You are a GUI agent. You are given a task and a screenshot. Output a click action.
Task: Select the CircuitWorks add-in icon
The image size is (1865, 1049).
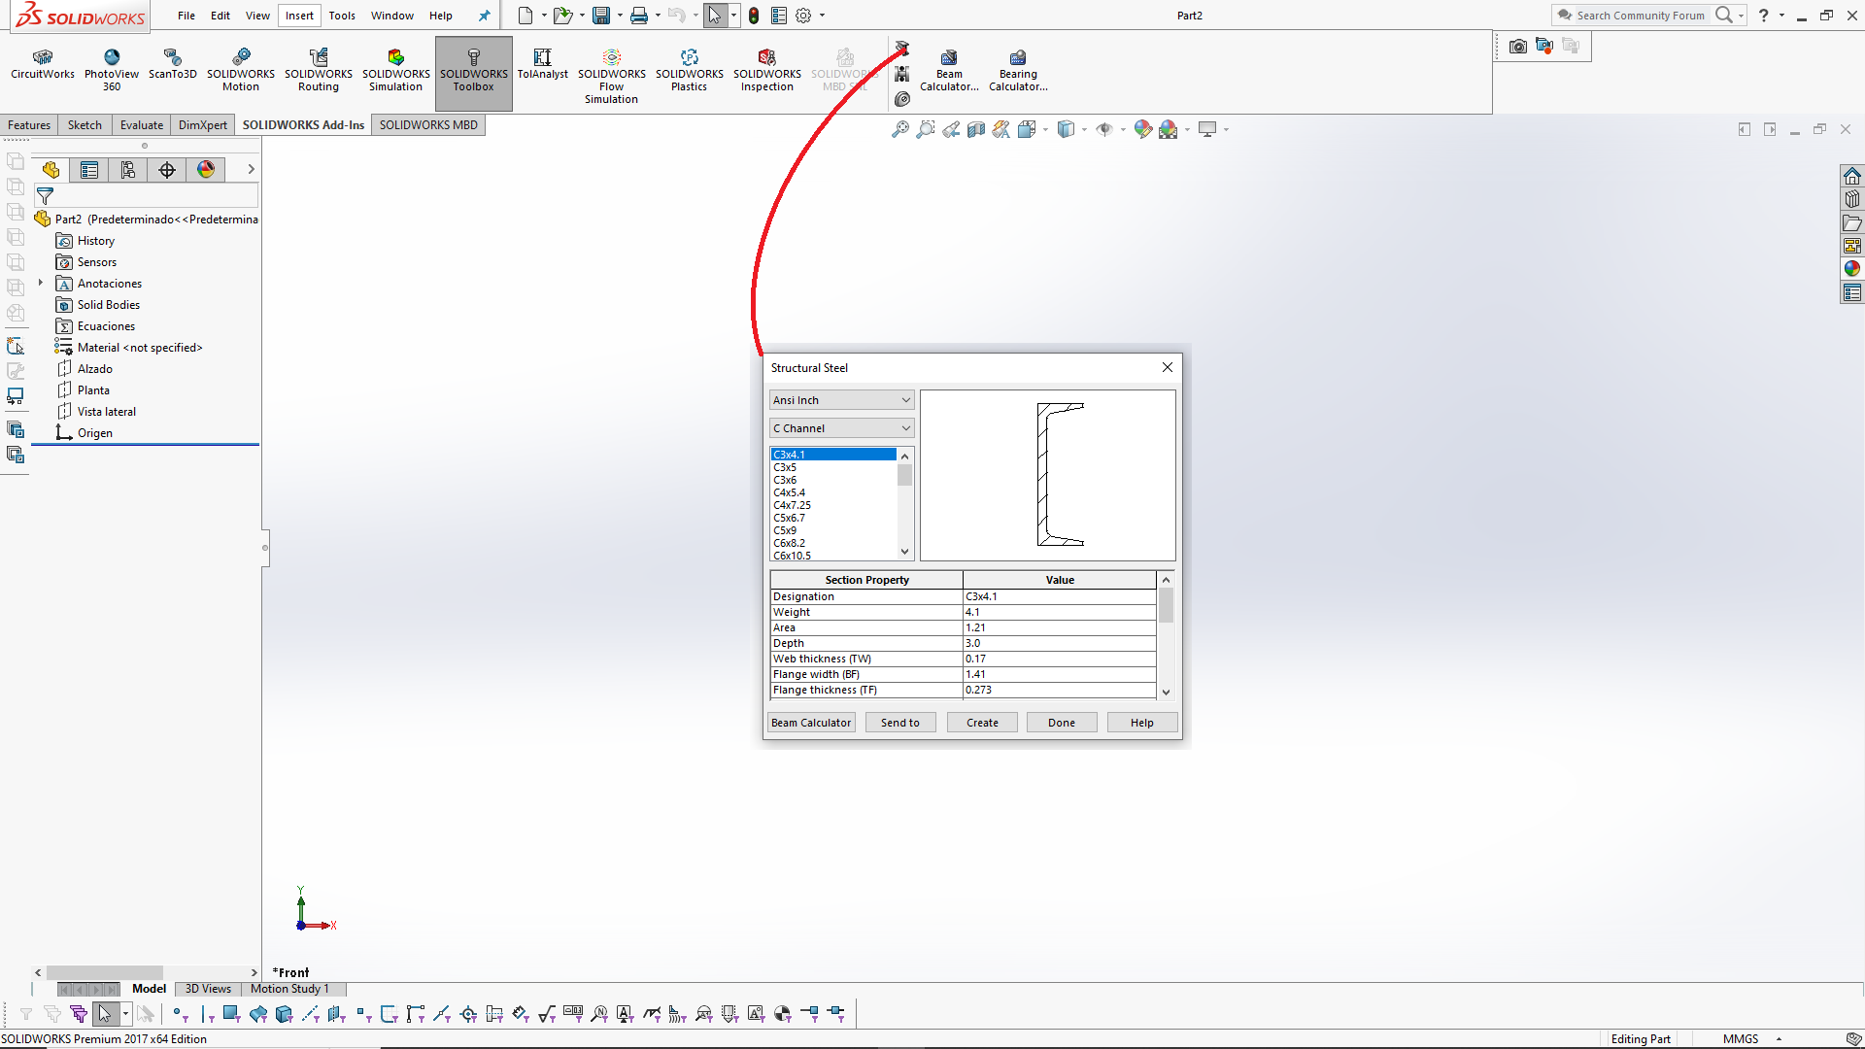[x=41, y=65]
